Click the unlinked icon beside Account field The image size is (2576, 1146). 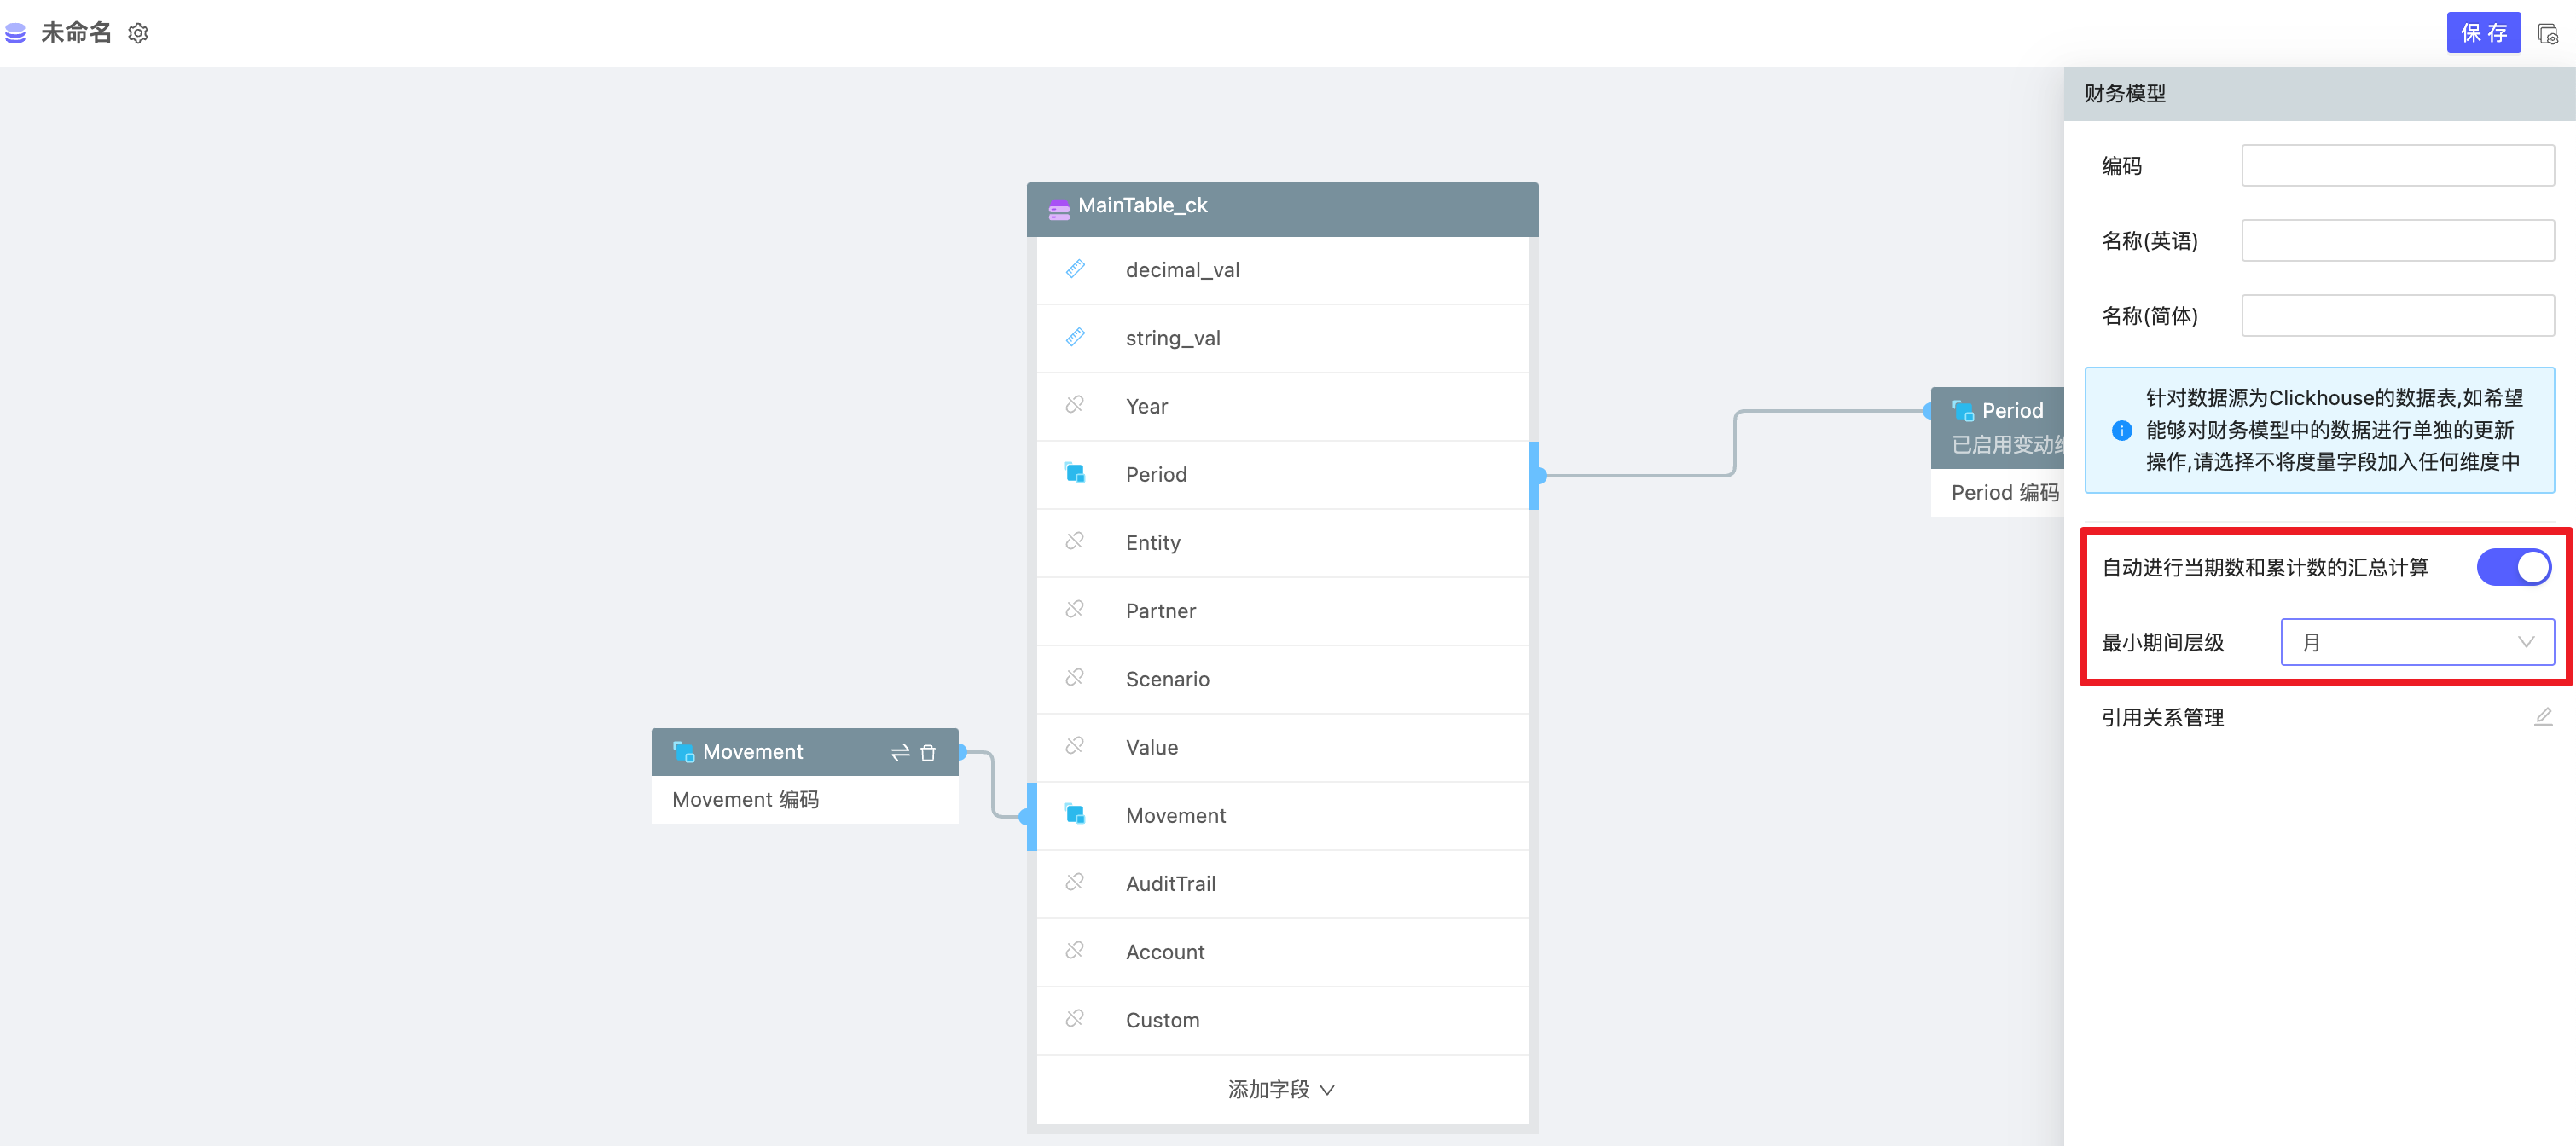pyautogui.click(x=1075, y=951)
